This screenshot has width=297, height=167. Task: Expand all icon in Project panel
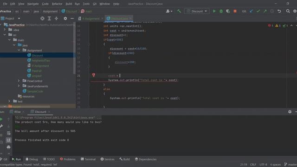pyautogui.click(x=49, y=19)
